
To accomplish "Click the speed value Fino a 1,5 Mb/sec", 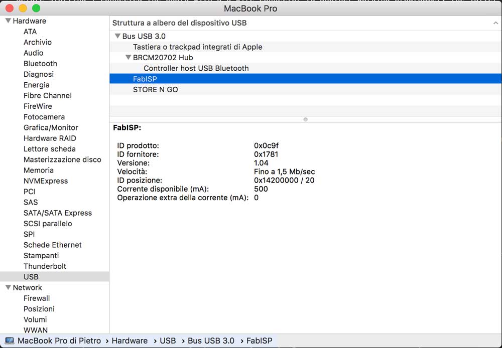I will pyautogui.click(x=284, y=171).
